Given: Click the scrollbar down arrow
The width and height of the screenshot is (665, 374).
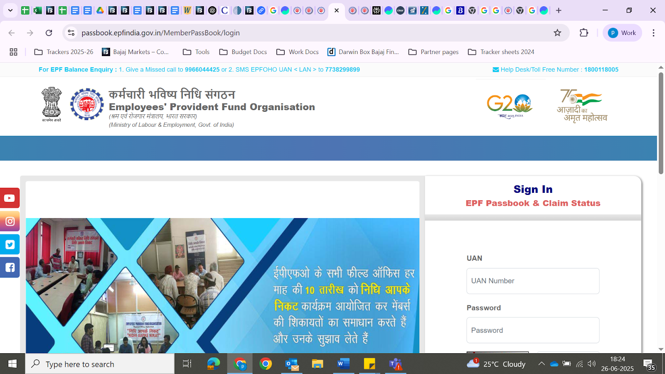Looking at the screenshot, I should pos(661,349).
